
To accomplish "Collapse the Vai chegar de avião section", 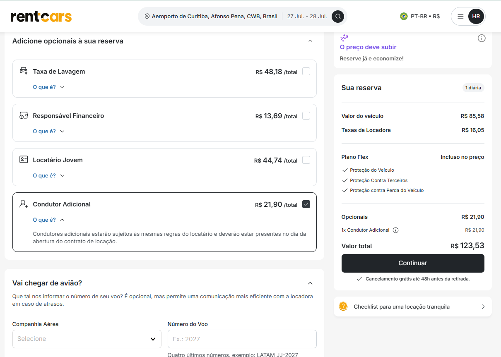I will point(310,283).
